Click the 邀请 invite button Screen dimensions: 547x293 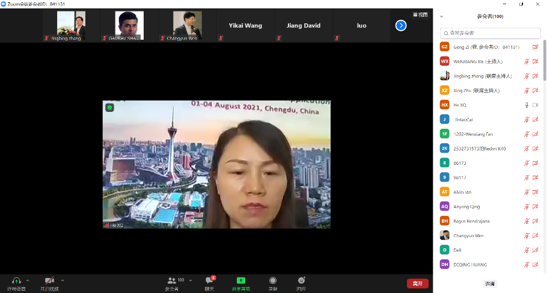pyautogui.click(x=490, y=283)
